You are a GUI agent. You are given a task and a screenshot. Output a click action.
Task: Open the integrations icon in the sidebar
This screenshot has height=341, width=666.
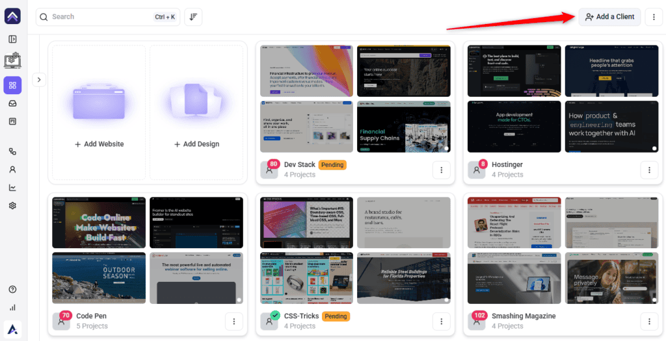click(12, 151)
